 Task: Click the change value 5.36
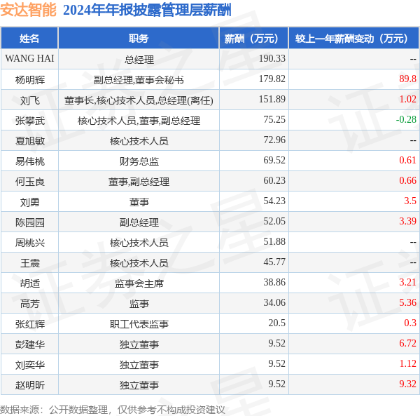[407, 303]
